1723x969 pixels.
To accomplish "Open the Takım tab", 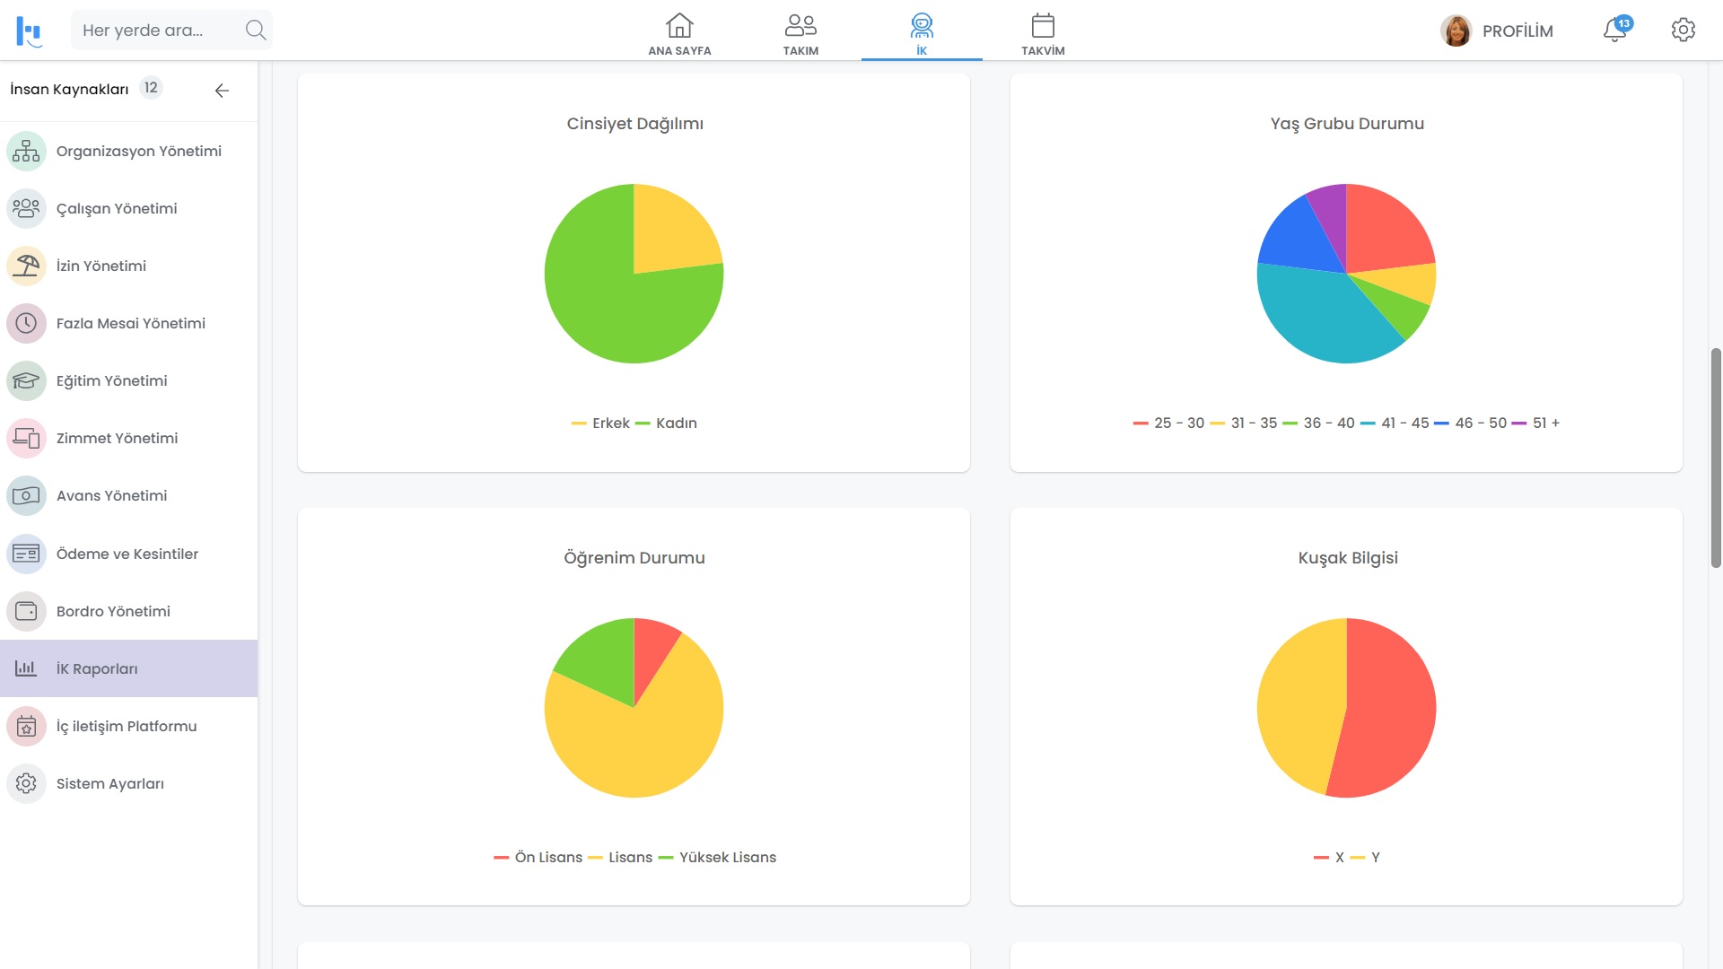I will tap(800, 34).
